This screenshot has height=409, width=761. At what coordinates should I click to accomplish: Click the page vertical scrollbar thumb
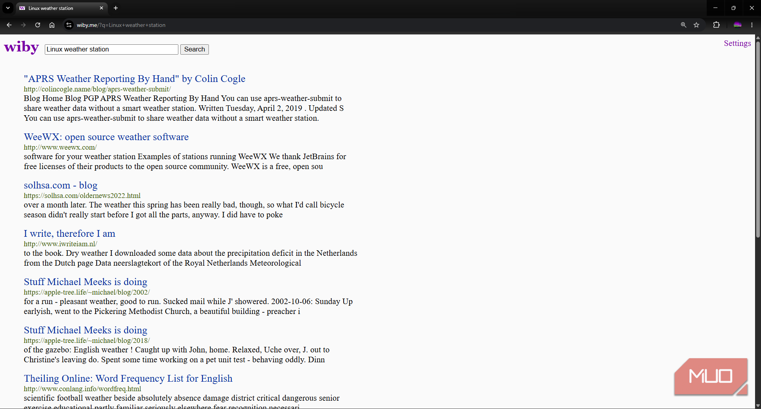tap(758, 139)
